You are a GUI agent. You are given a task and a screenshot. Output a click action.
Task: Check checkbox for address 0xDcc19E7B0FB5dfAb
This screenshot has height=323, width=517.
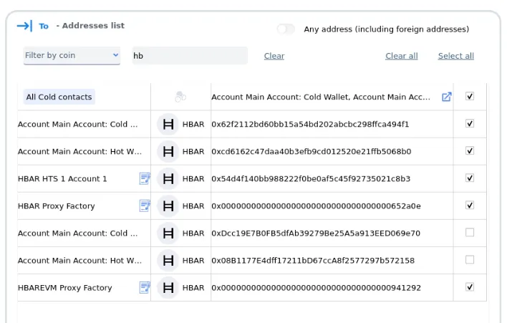470,232
